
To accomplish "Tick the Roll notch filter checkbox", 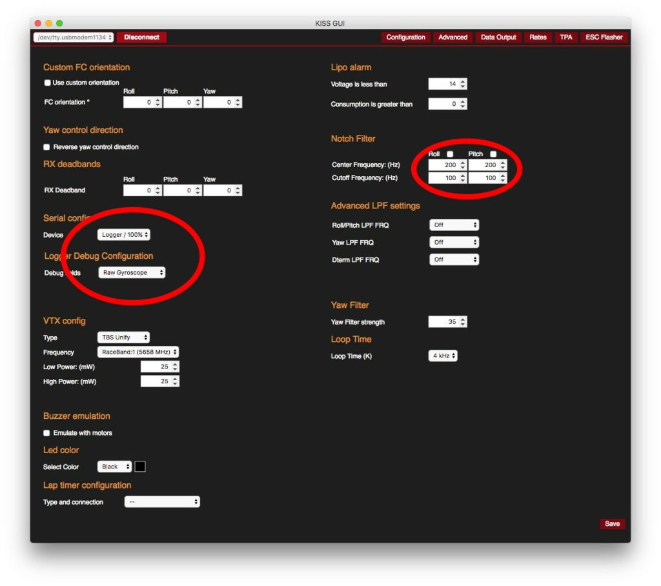I will tap(450, 154).
